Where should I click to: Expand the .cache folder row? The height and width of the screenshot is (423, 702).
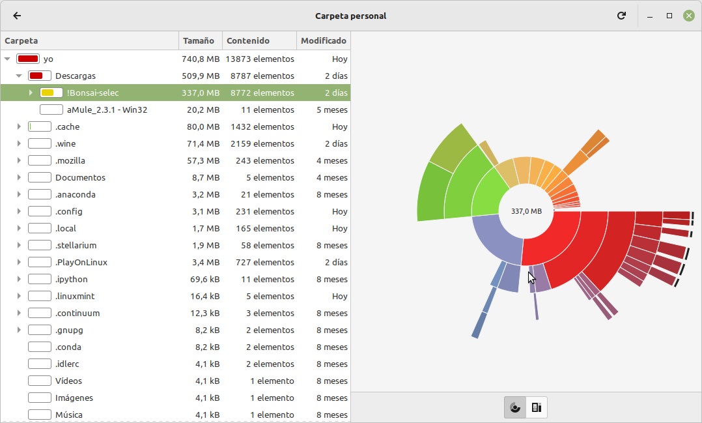coord(19,126)
